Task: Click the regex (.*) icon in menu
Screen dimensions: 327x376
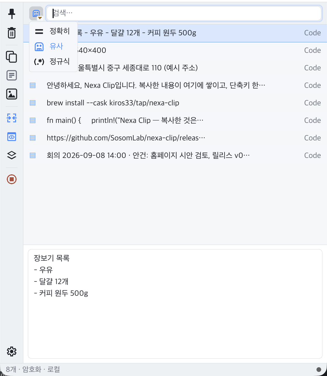Action: click(x=39, y=62)
